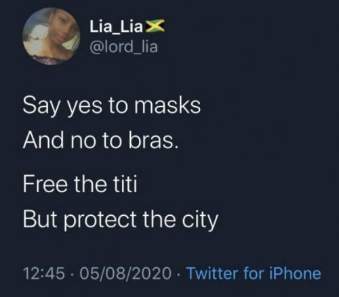Click the word 'masks' in the tweet
The image size is (339, 297).
(167, 105)
